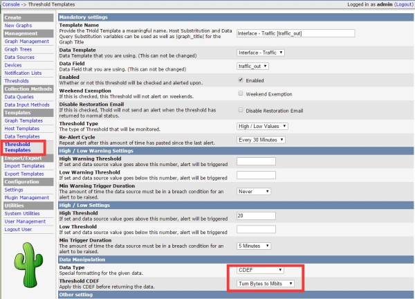Open the Data Template dropdown
The height and width of the screenshot is (299, 415).
pos(261,53)
